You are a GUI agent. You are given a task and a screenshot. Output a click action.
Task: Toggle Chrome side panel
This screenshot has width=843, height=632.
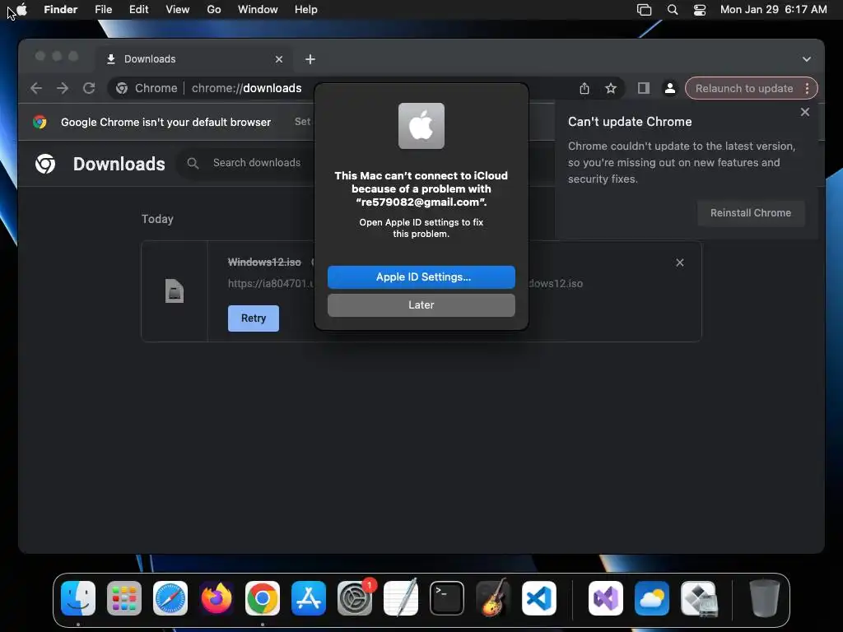pos(644,88)
